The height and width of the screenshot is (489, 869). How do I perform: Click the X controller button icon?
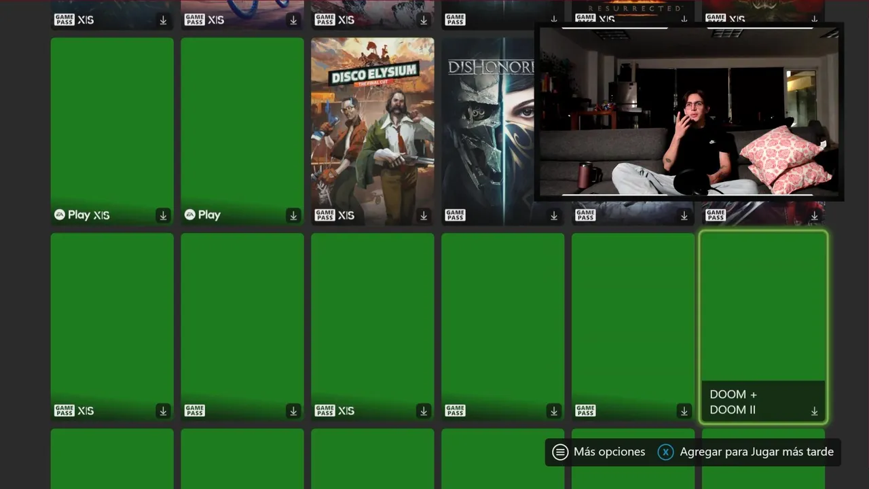coord(665,452)
